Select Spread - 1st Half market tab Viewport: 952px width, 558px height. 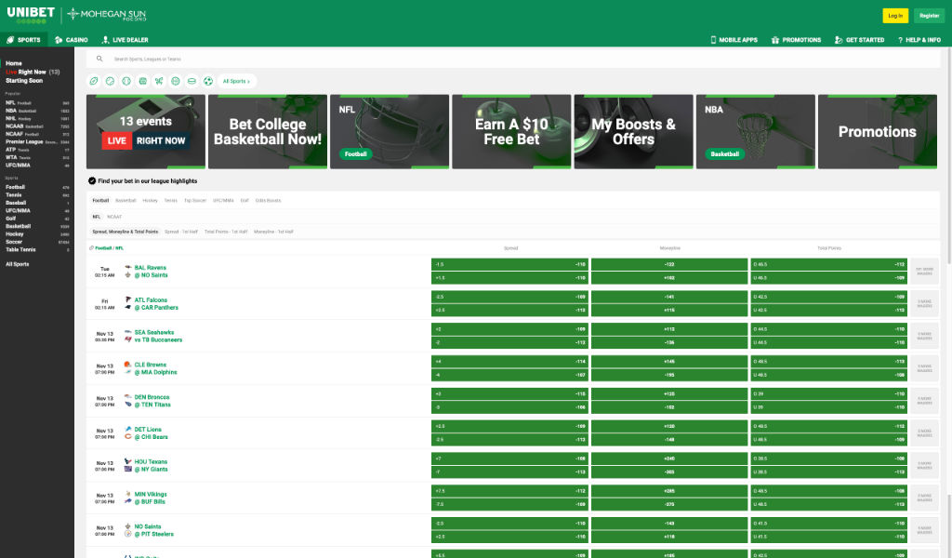pyautogui.click(x=181, y=232)
